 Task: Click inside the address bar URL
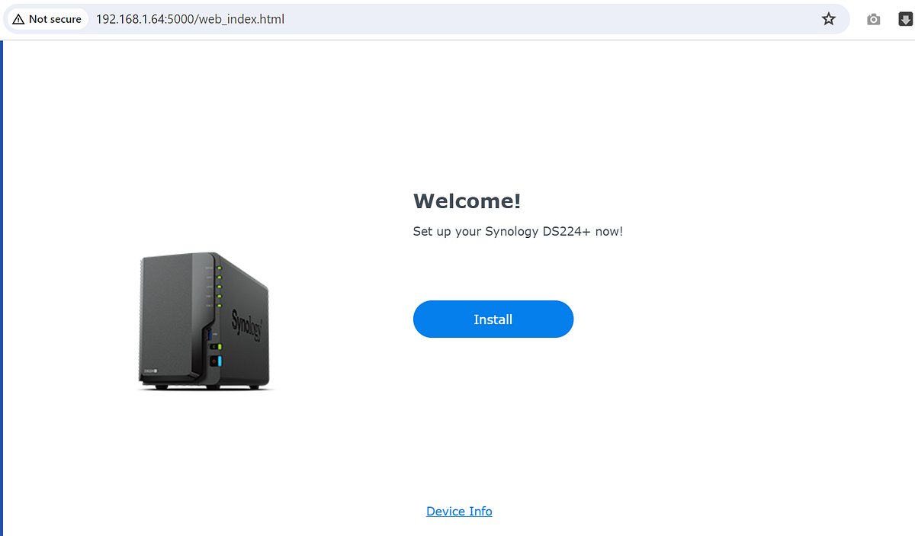pyautogui.click(x=189, y=19)
